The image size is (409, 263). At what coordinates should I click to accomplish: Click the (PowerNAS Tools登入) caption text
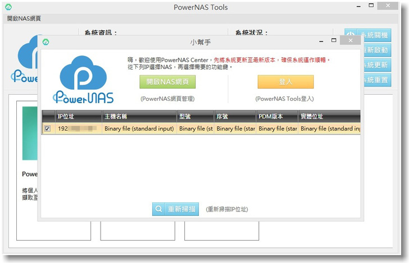tap(285, 99)
